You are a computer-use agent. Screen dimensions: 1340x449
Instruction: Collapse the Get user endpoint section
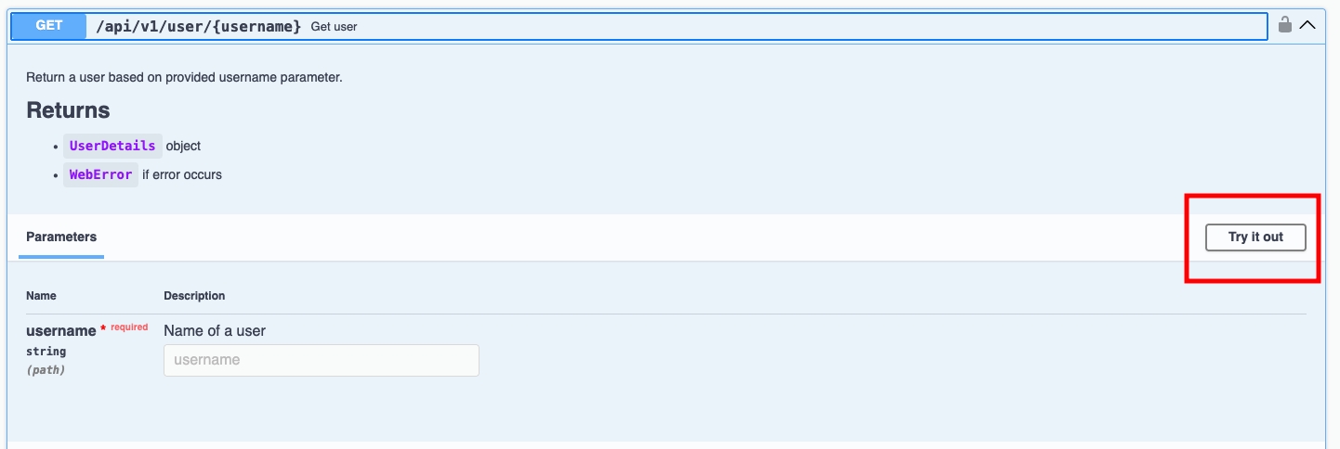[x=1307, y=25]
